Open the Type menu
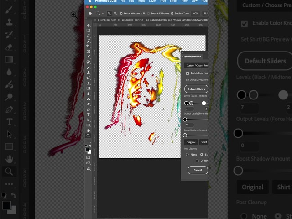The width and height of the screenshot is (292, 219). pos(163,1)
